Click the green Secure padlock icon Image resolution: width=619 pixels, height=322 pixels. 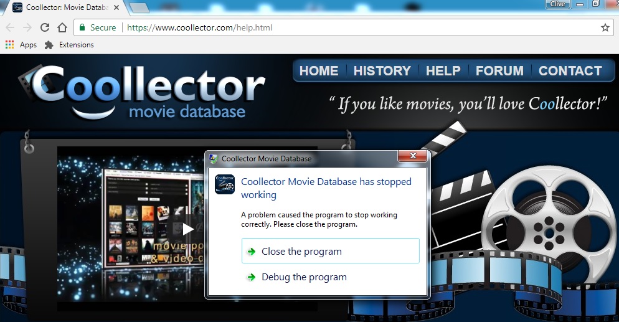[82, 27]
